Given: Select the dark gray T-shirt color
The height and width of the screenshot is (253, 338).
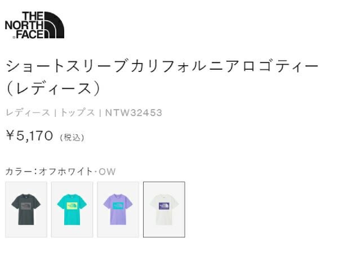Looking at the screenshot, I should pos(26,210).
